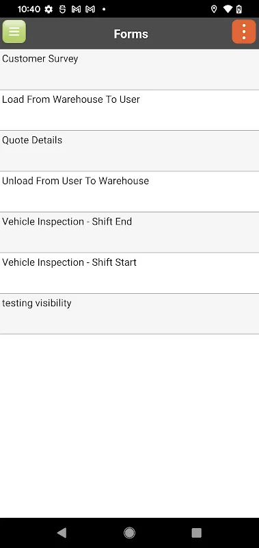Open the green hamburger menu

coord(14,32)
